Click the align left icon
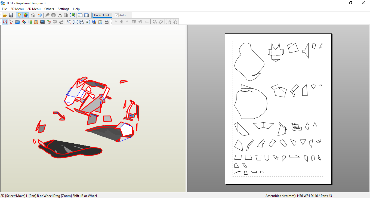This screenshot has width=370, height=198. pyautogui.click(x=115, y=22)
